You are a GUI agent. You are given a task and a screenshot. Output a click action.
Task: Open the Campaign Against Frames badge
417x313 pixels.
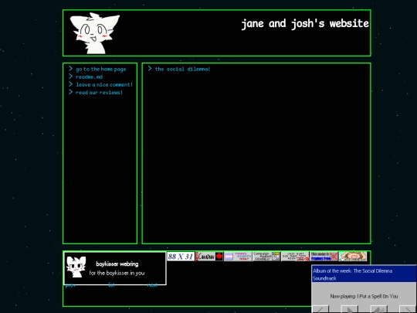[x=266, y=257]
